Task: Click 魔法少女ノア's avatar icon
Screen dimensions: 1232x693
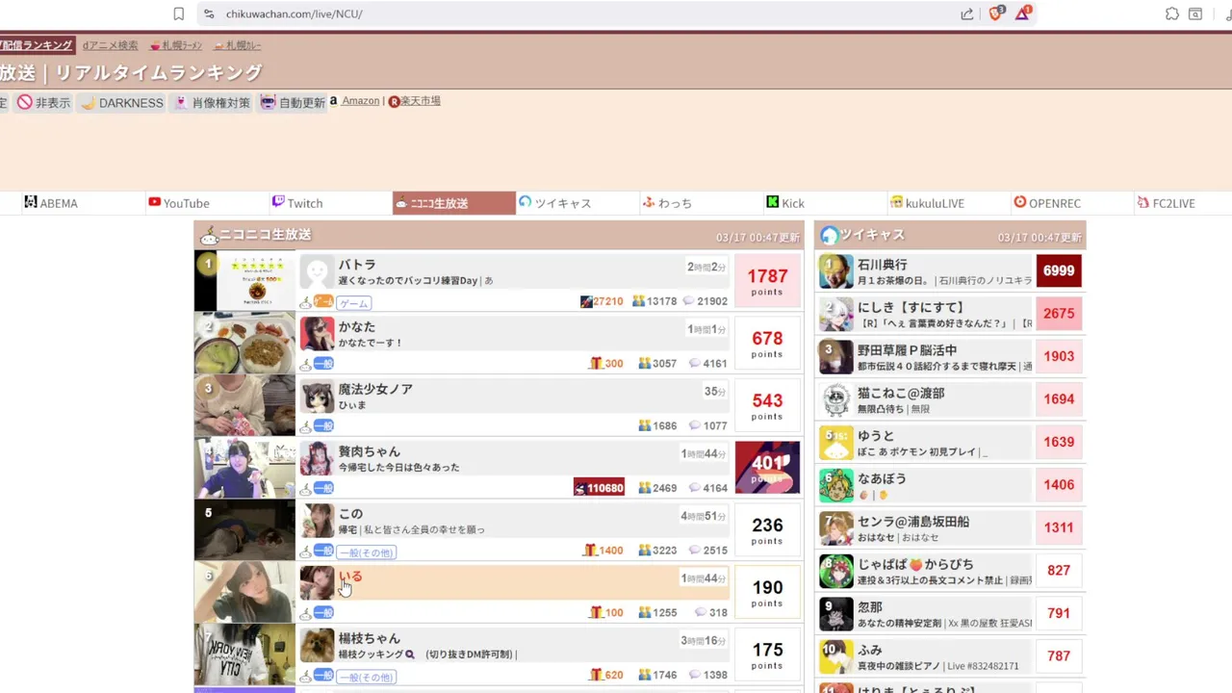Action: (x=317, y=397)
